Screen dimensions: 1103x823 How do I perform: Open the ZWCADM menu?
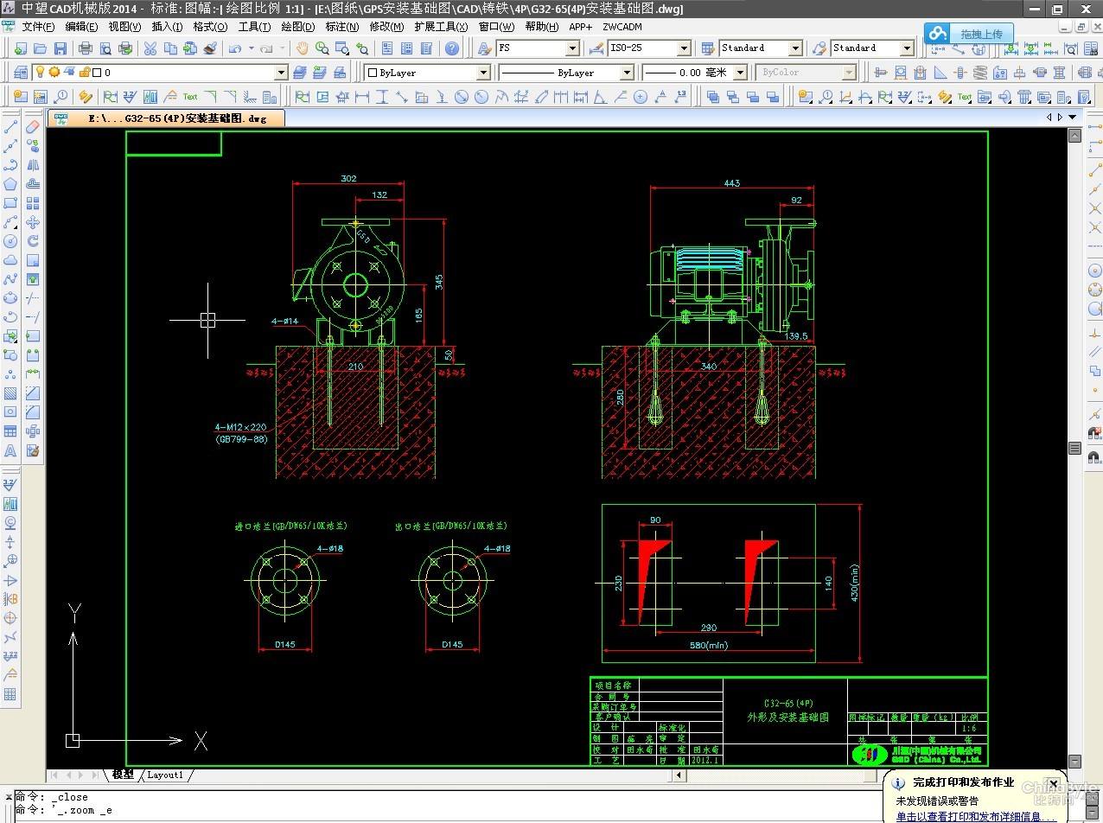622,27
